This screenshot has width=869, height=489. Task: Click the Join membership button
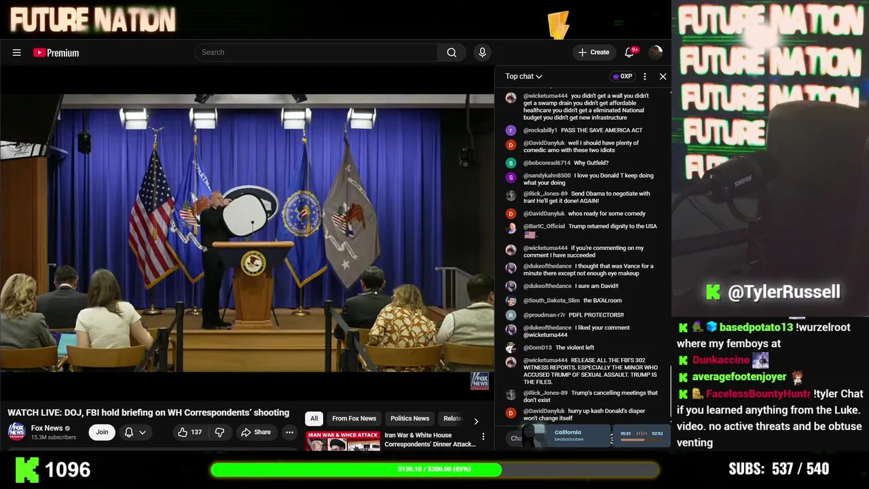pyautogui.click(x=102, y=432)
